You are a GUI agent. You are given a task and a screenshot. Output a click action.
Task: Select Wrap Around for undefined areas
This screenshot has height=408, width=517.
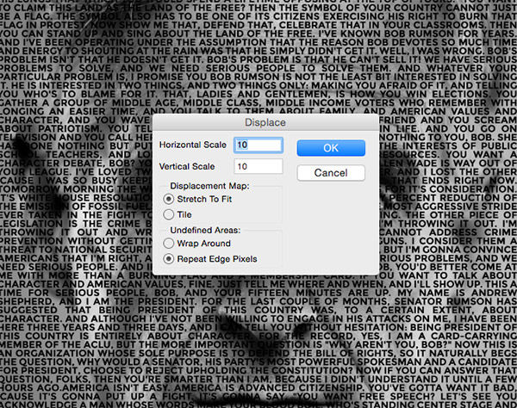(196, 244)
